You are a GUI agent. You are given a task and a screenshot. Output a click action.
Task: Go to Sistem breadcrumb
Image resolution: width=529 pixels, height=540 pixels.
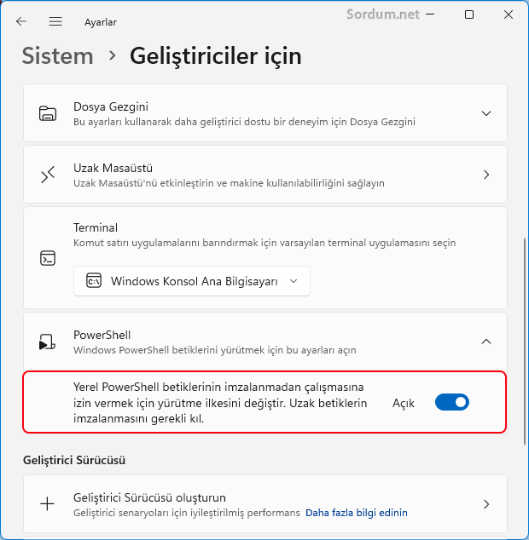[57, 56]
